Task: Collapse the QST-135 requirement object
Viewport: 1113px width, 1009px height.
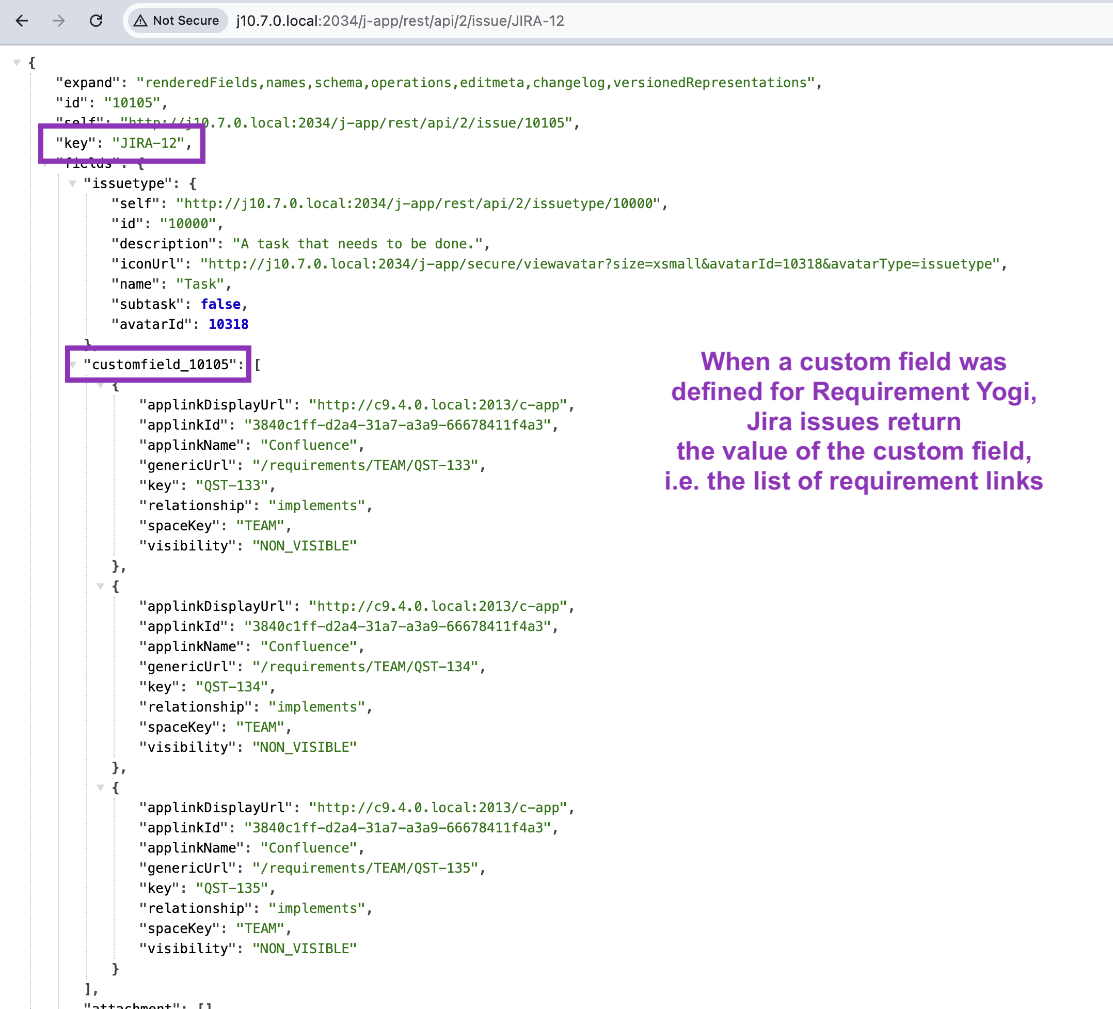Action: click(x=101, y=787)
